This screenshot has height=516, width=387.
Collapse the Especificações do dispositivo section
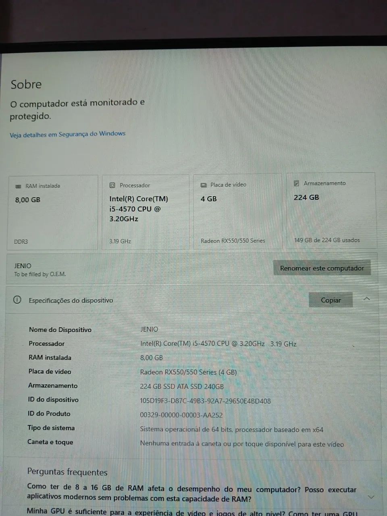point(366,299)
